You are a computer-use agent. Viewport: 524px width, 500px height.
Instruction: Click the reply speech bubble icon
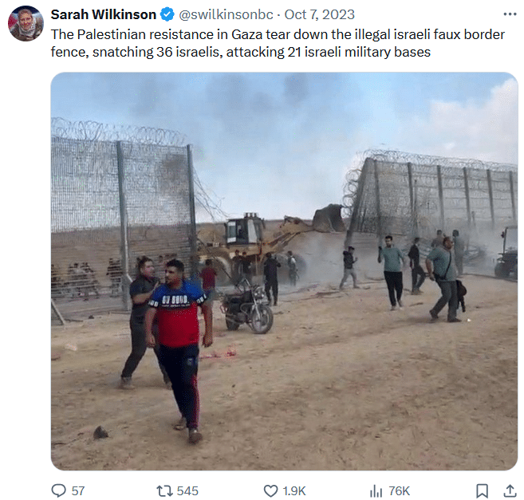click(59, 491)
